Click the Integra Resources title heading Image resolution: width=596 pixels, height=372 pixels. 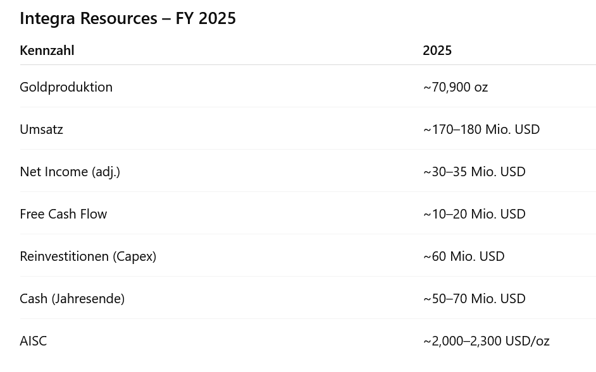click(127, 18)
